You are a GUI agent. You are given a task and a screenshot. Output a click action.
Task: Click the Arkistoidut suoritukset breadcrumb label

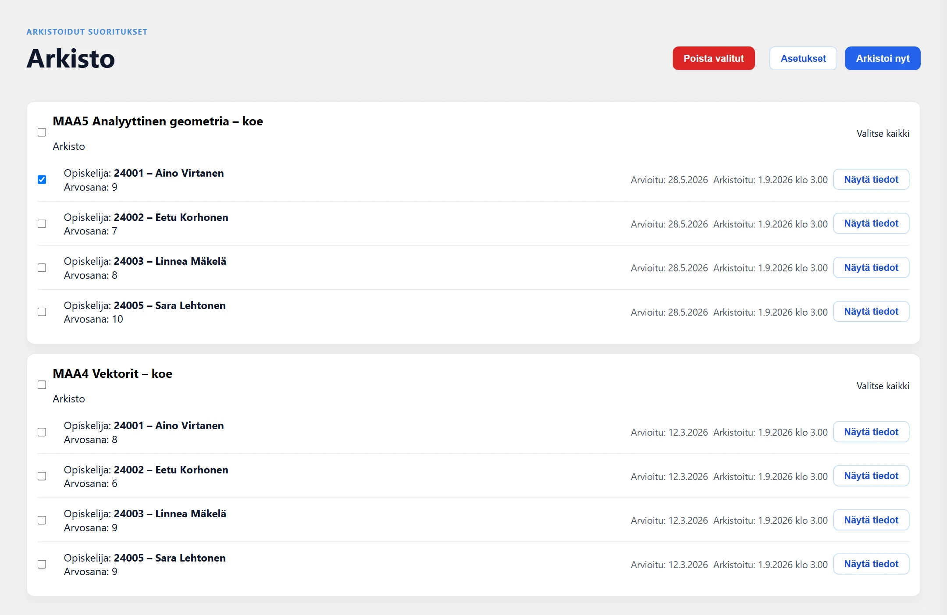pos(87,32)
